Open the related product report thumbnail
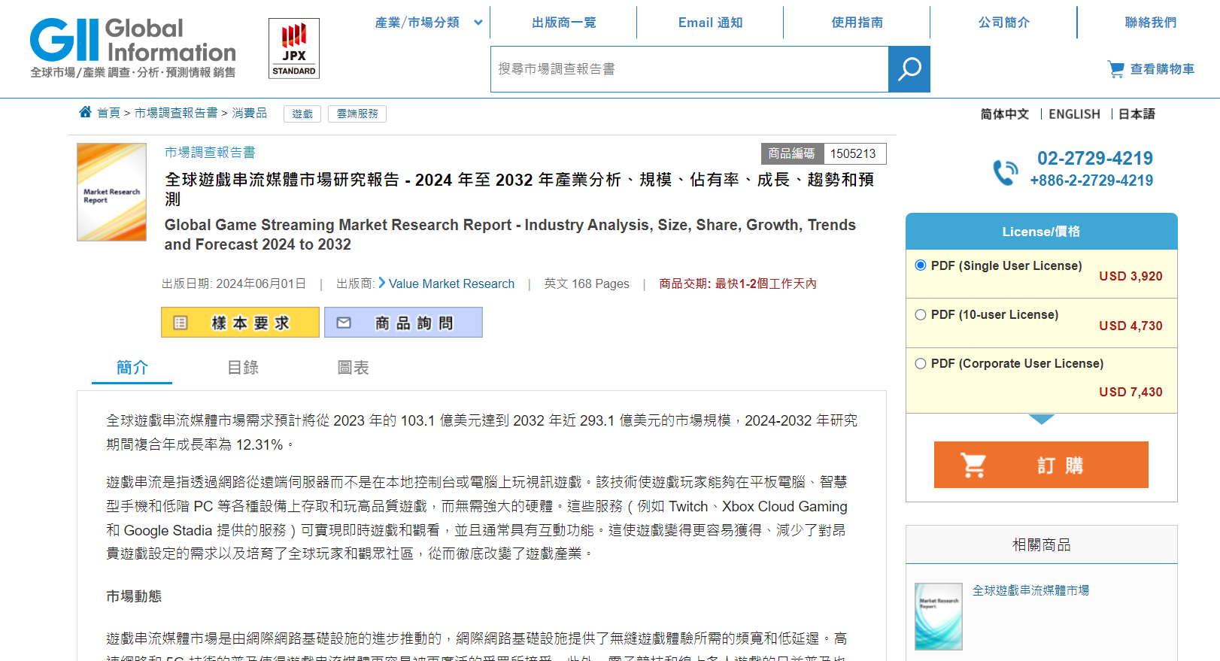The width and height of the screenshot is (1220, 661). [x=938, y=616]
